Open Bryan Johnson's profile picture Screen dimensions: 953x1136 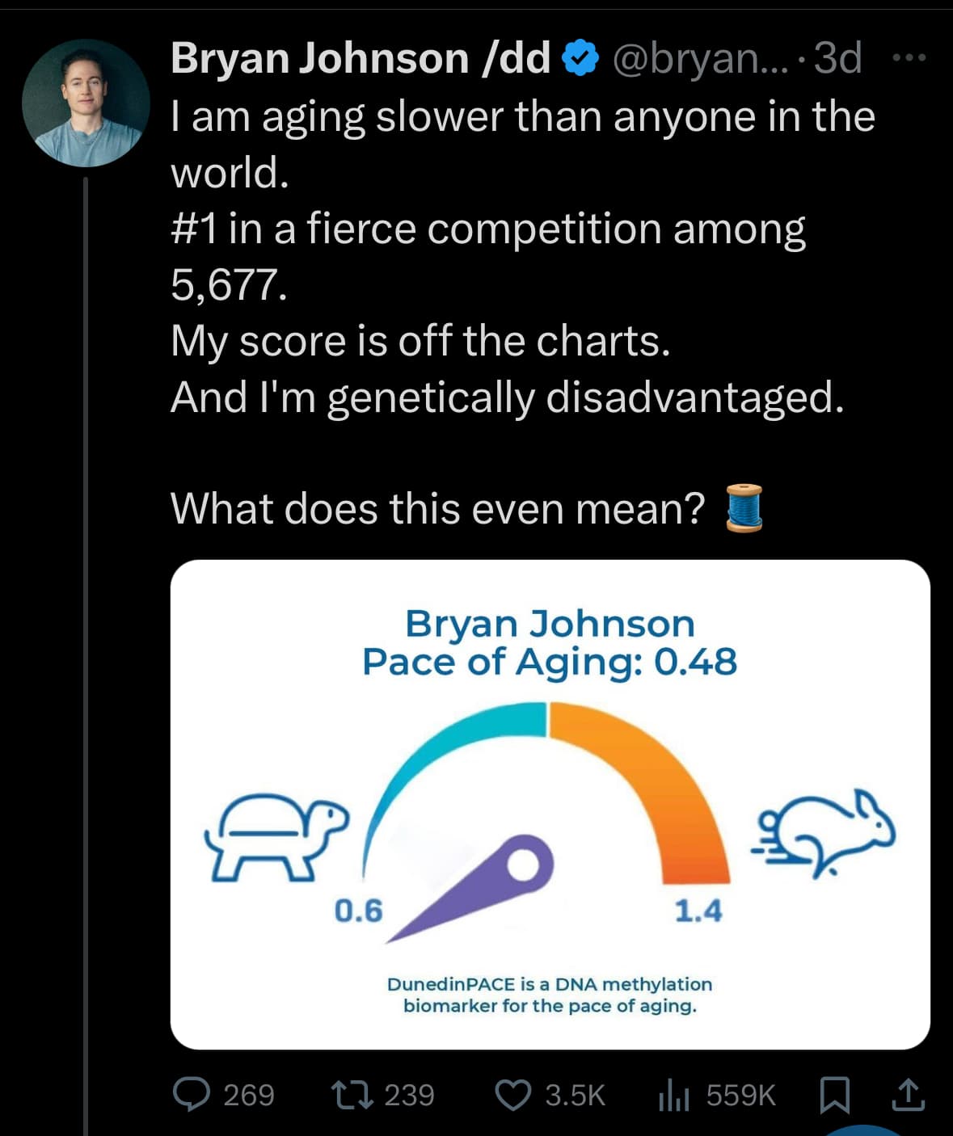[86, 103]
